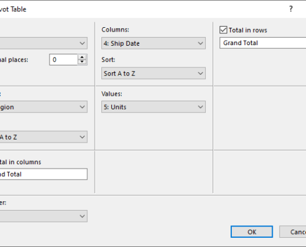Viewport: 306px width, 247px height.
Task: Click the 'tal in columns' label text
Action: pyautogui.click(x=20, y=162)
